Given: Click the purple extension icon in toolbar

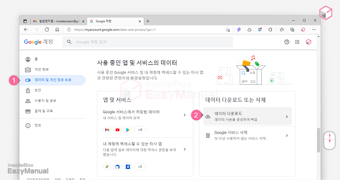Looking at the screenshot, I should [239, 29].
